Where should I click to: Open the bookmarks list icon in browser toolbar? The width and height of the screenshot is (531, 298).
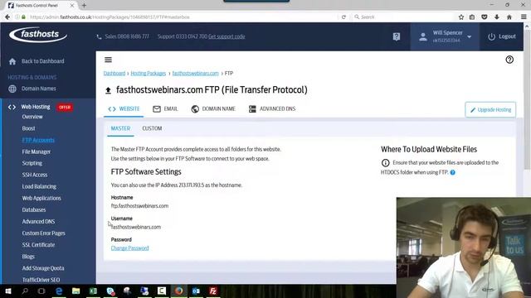click(x=472, y=17)
